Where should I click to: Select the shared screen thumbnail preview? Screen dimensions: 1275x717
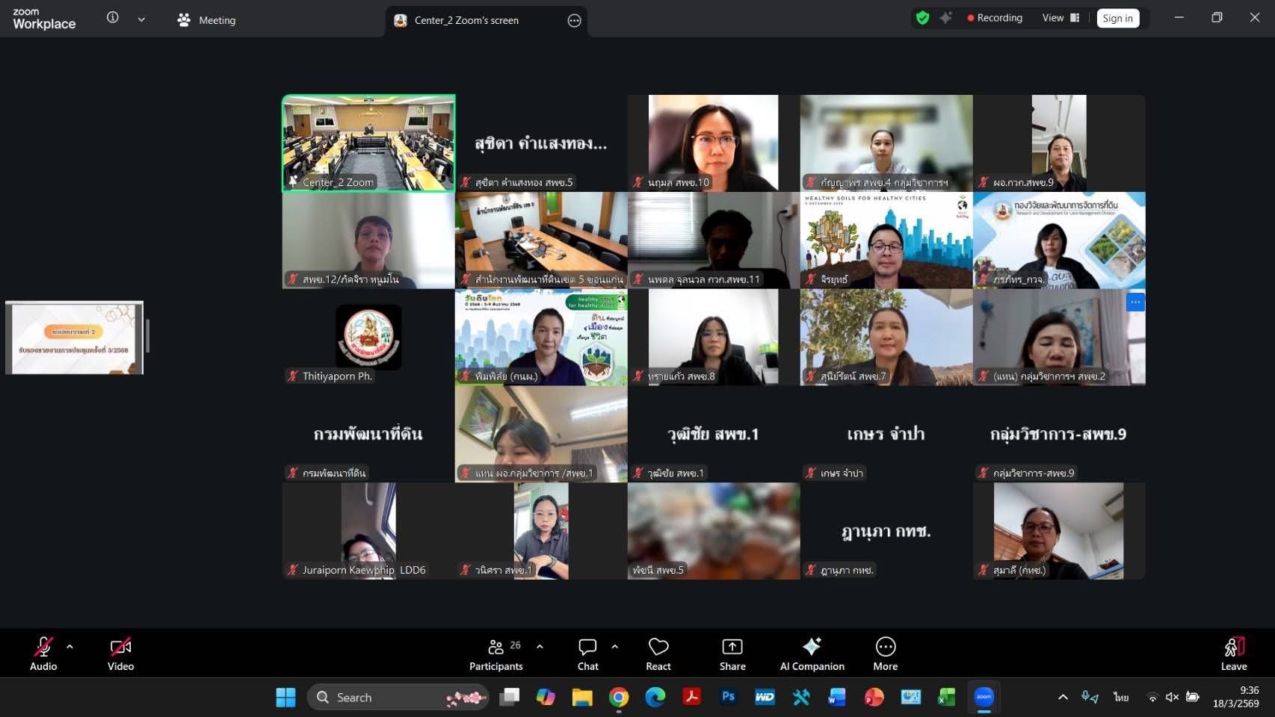[74, 338]
